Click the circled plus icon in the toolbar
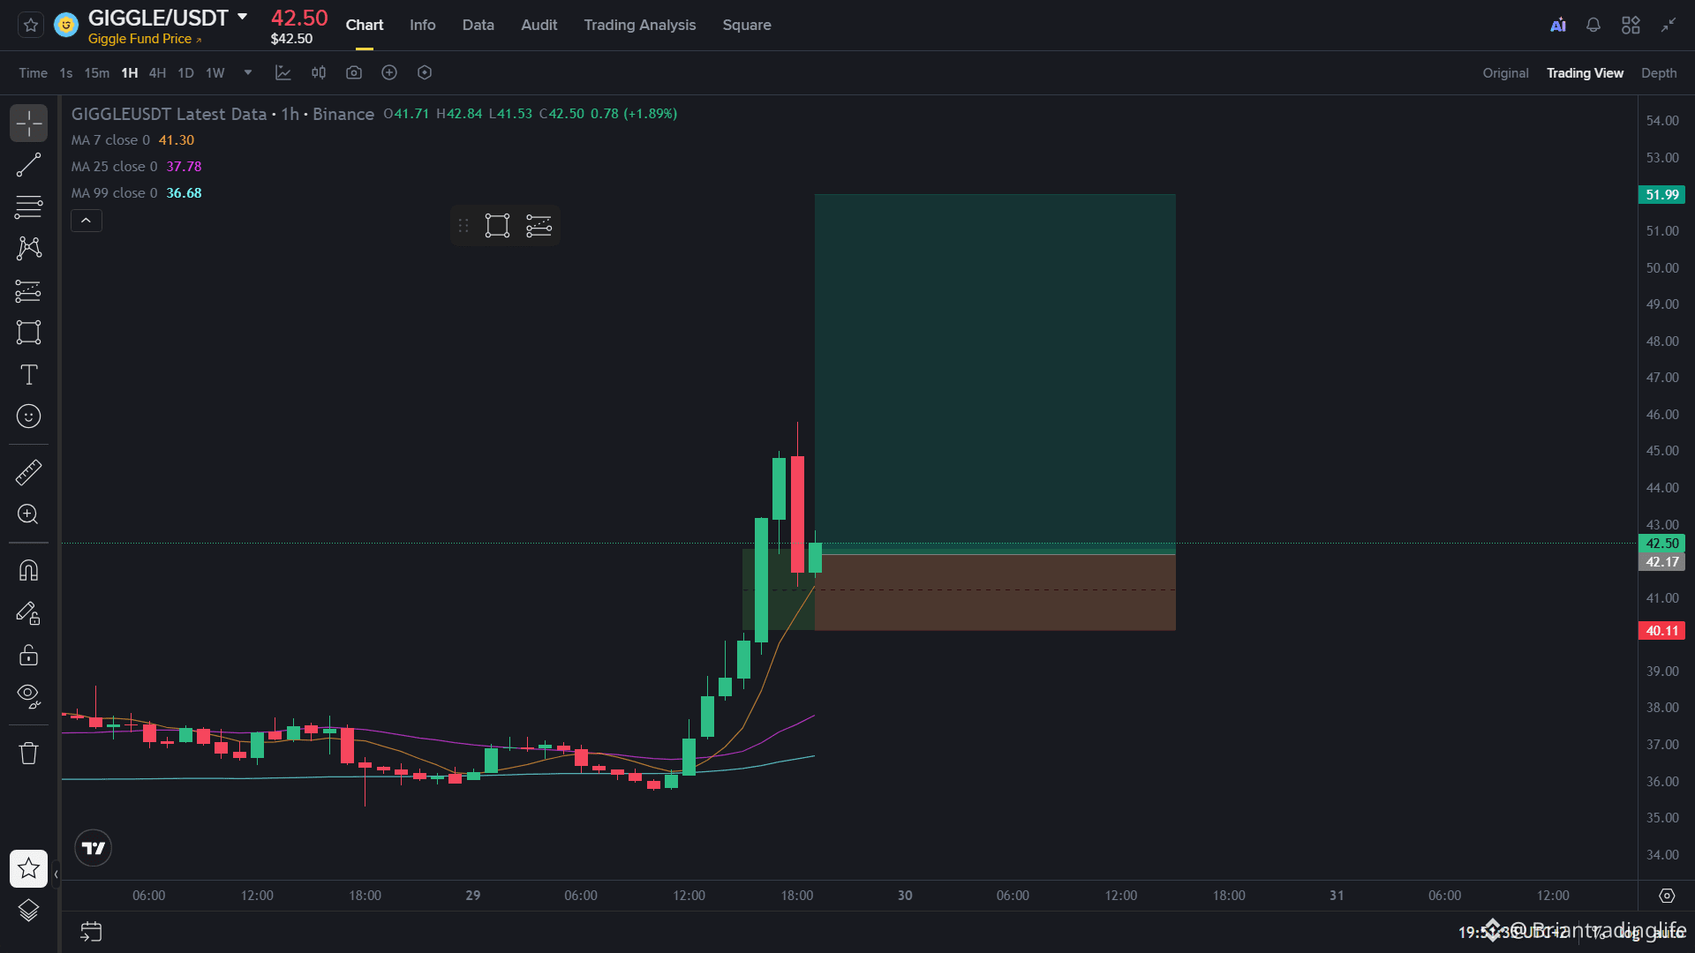 389,73
